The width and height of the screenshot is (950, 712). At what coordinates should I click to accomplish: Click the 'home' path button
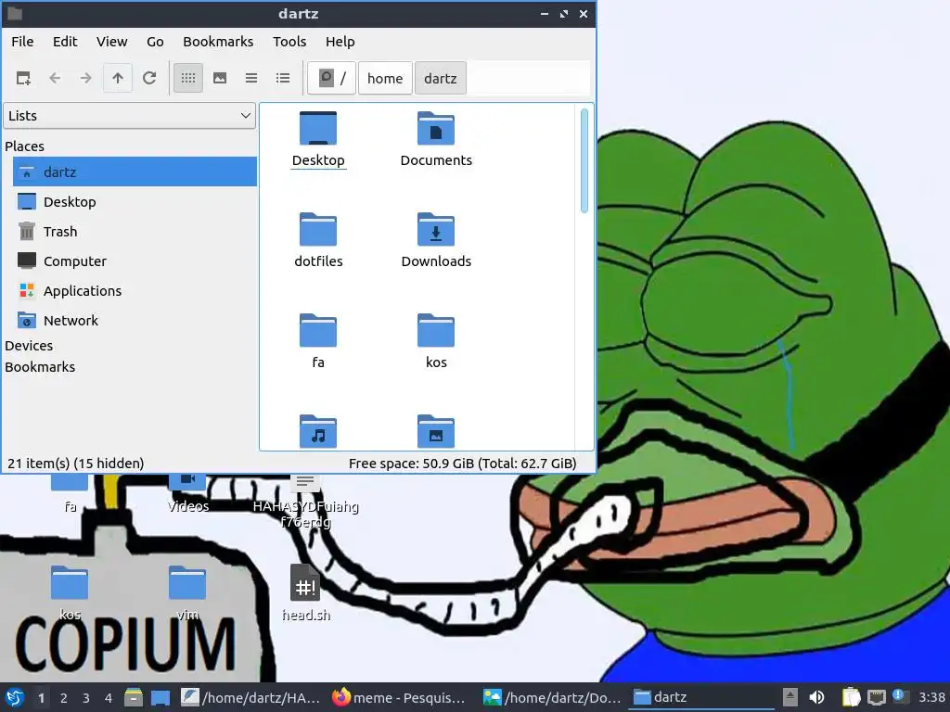pyautogui.click(x=385, y=78)
